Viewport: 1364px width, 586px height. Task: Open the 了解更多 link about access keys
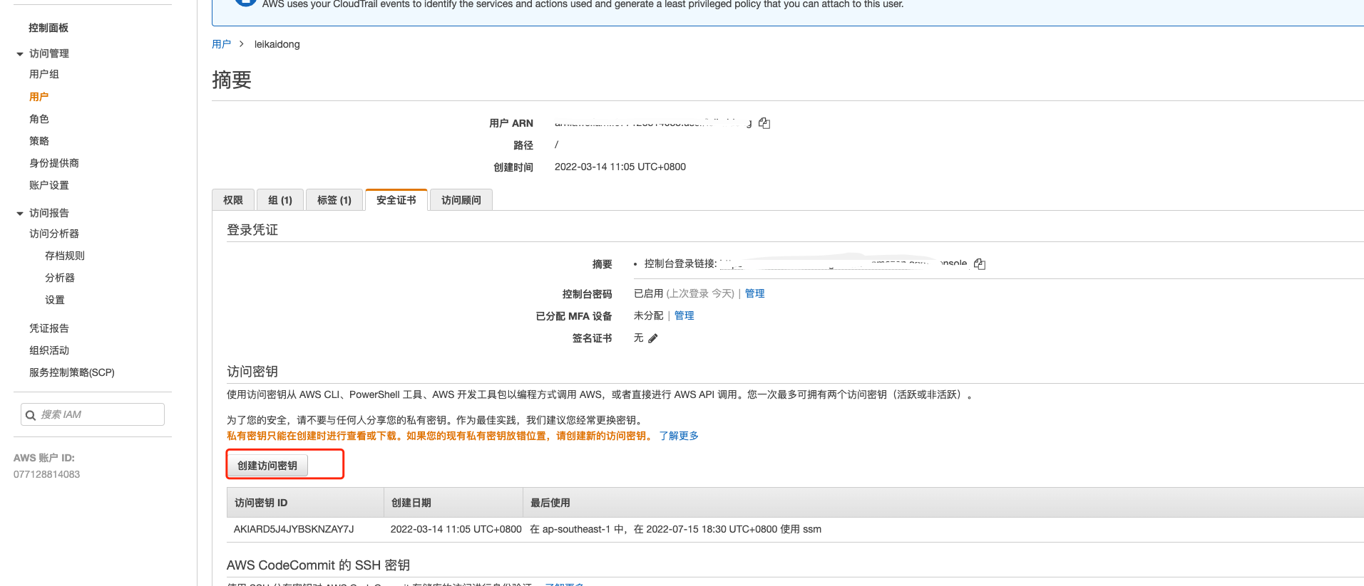click(x=679, y=436)
